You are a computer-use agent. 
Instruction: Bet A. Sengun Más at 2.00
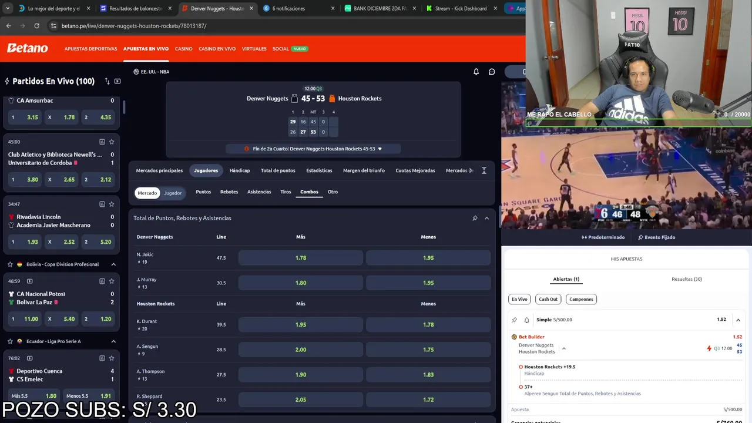pos(301,350)
